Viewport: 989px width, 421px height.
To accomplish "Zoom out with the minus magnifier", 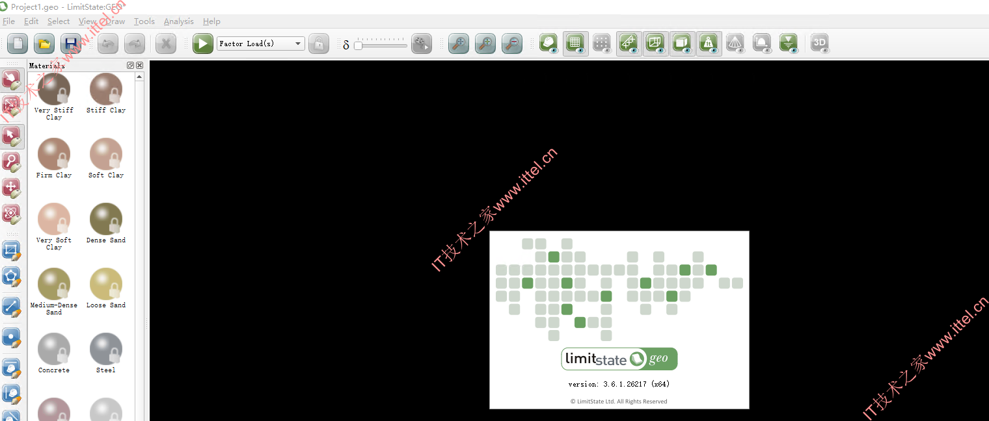I will [512, 44].
